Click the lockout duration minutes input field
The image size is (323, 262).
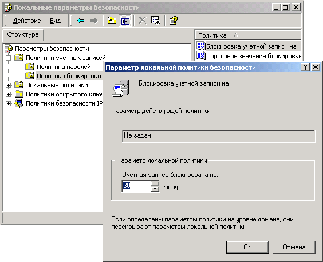pos(136,186)
